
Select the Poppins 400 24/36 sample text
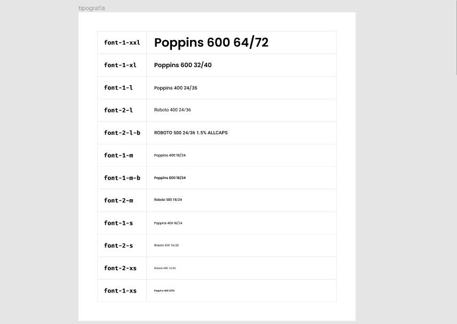175,88
